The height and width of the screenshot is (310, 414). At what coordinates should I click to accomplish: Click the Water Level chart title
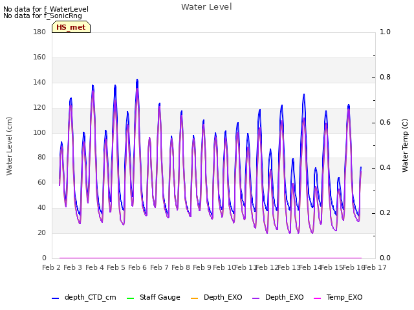(206, 6)
